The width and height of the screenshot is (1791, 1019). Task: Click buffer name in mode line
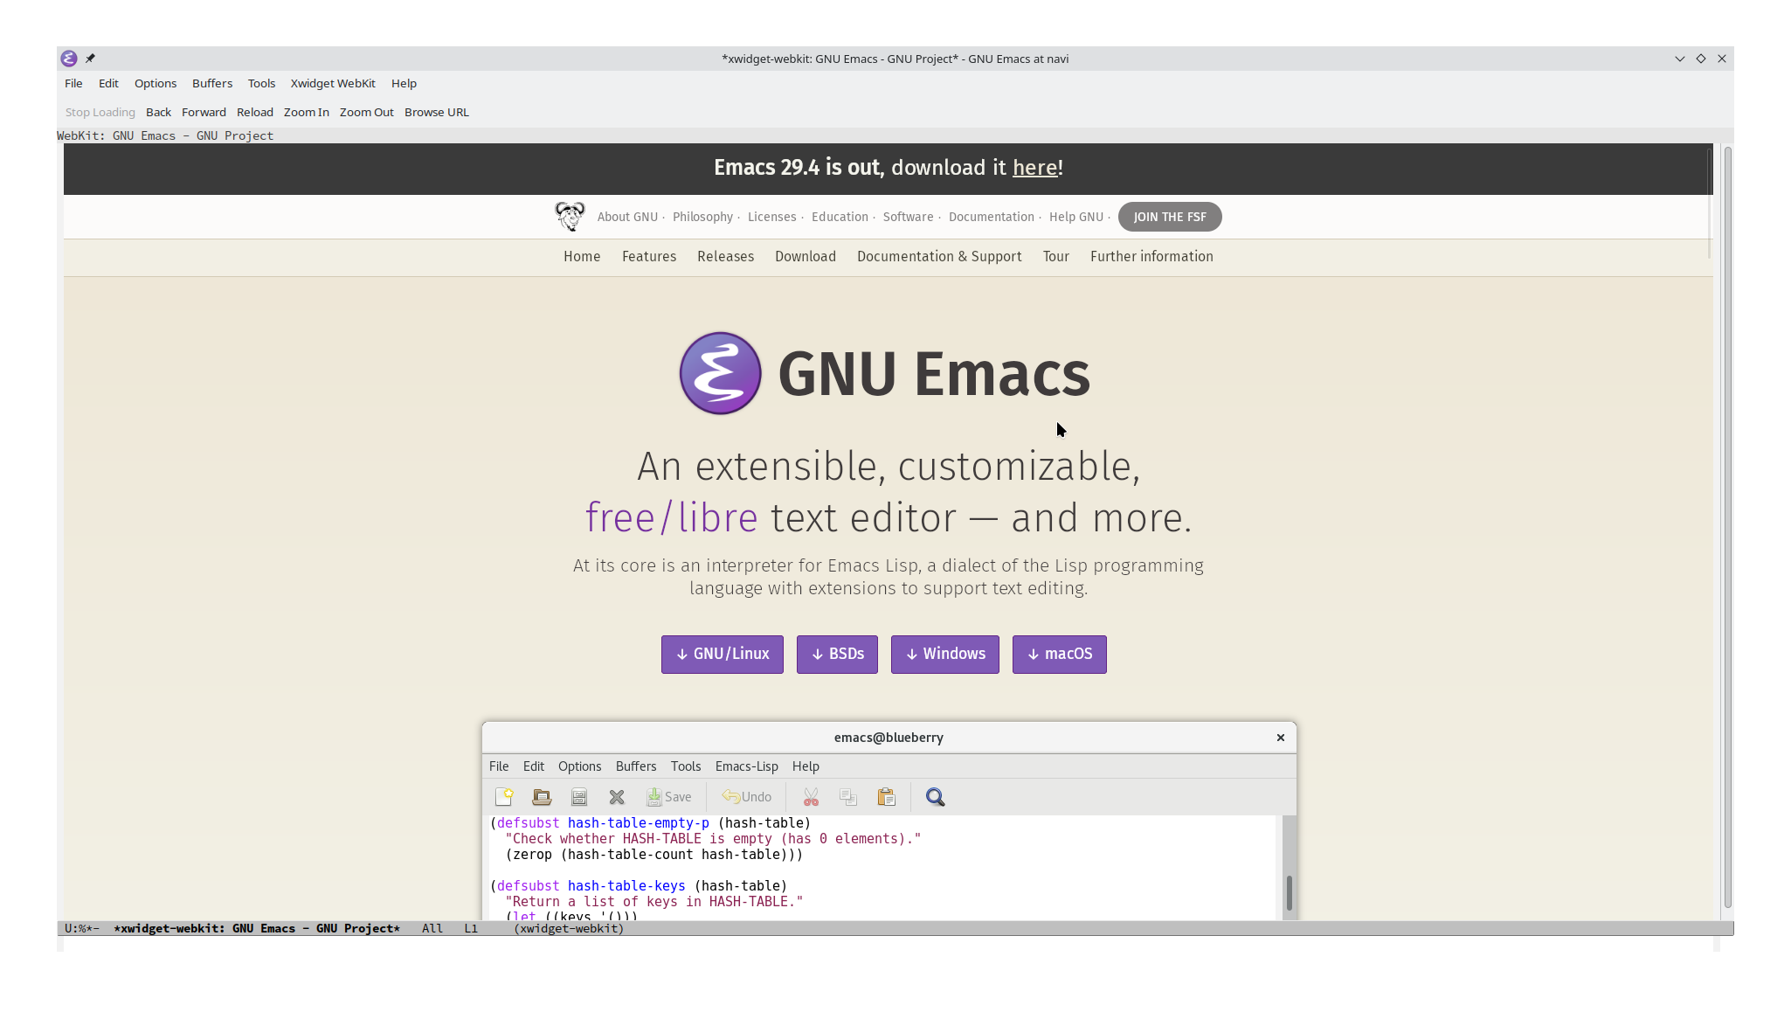257,928
